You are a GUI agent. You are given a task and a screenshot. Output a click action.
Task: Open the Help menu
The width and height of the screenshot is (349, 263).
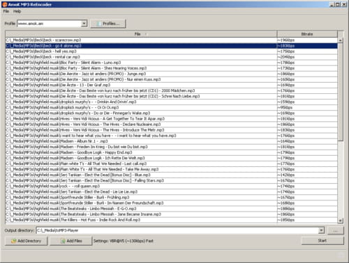point(17,11)
